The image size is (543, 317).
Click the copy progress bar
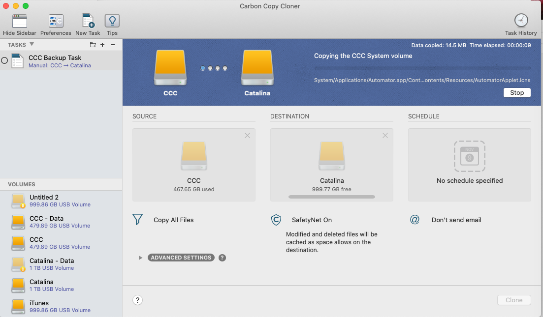coord(422,68)
